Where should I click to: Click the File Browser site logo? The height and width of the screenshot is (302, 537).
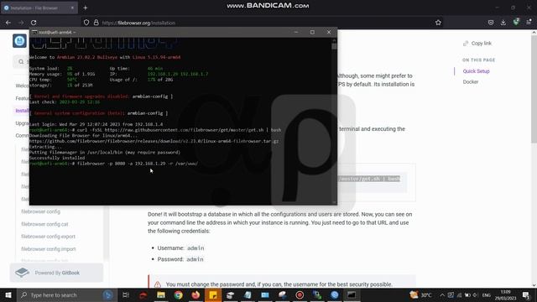click(19, 41)
